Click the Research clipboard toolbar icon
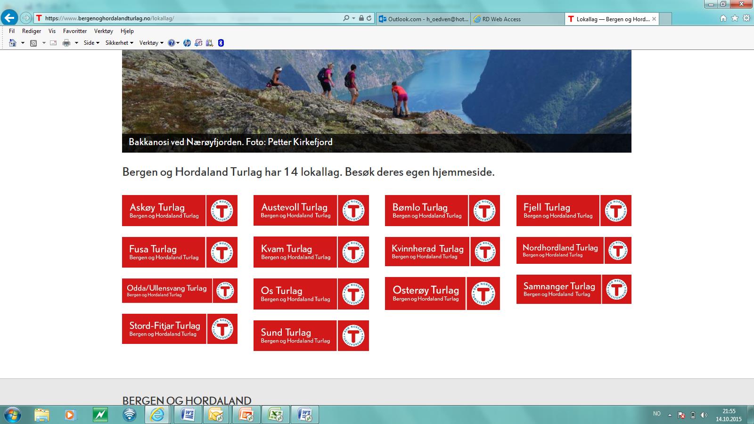The width and height of the screenshot is (754, 424). 210,43
